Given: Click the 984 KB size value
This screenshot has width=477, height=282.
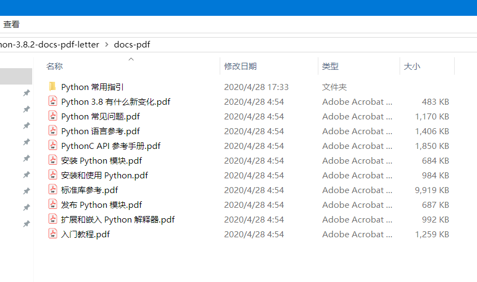Looking at the screenshot, I should click(x=436, y=176).
